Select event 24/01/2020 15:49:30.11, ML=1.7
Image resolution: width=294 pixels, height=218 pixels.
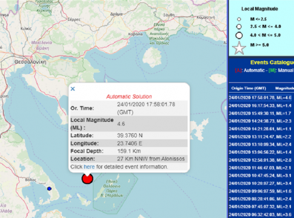point(260,113)
